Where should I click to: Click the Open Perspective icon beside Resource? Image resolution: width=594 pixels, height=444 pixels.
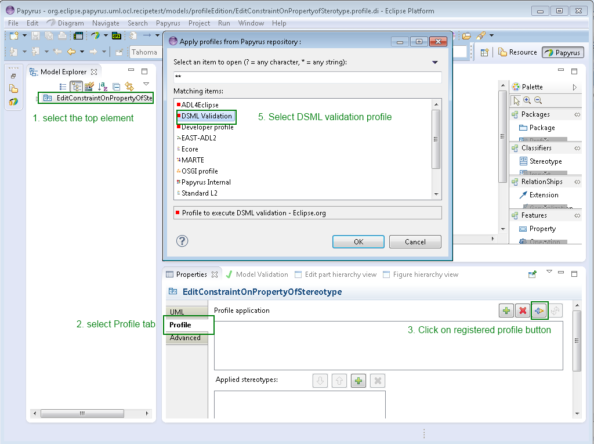[484, 52]
